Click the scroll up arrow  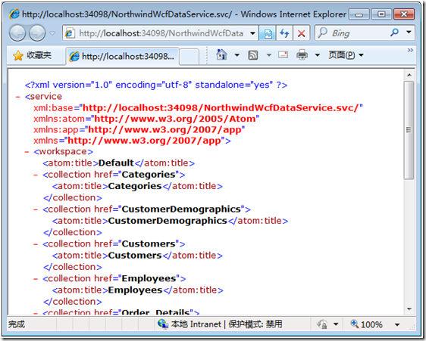409,75
